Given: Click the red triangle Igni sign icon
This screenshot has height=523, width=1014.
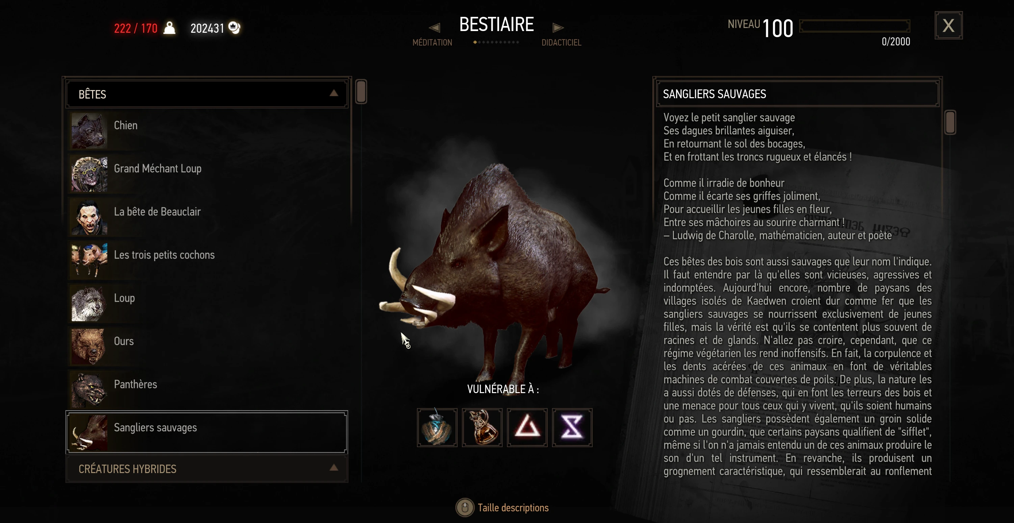Looking at the screenshot, I should tap(527, 428).
